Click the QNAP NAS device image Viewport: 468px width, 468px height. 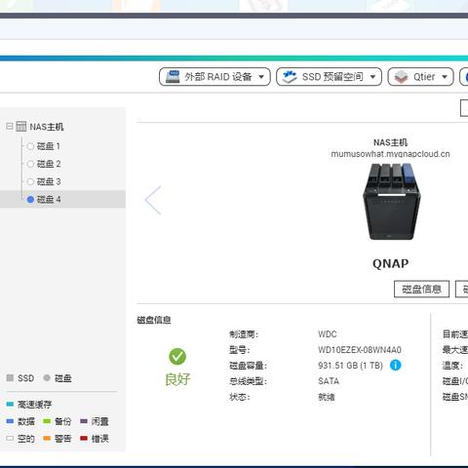coord(392,202)
